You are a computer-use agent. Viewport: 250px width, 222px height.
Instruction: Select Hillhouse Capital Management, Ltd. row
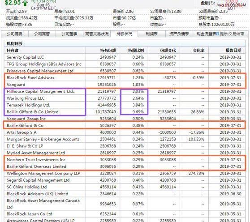click(x=40, y=91)
